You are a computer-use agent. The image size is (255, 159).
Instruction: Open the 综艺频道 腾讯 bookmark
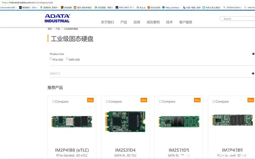tap(104, 8)
